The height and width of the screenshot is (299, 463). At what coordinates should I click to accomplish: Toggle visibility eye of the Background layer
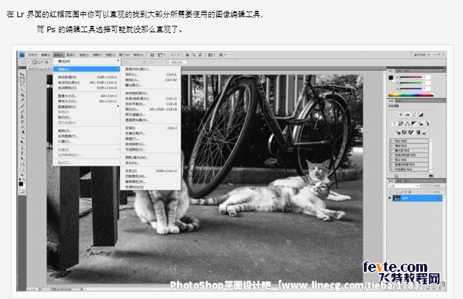click(390, 199)
